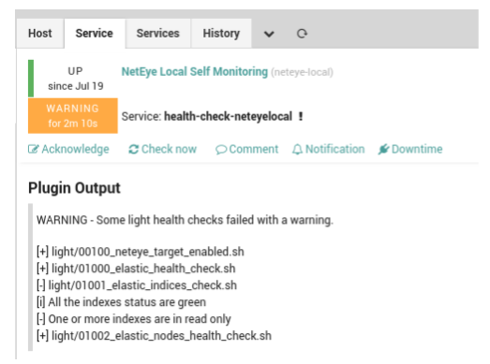The image size is (490, 364).
Task: Click the Comment speech bubble icon
Action: tap(221, 150)
